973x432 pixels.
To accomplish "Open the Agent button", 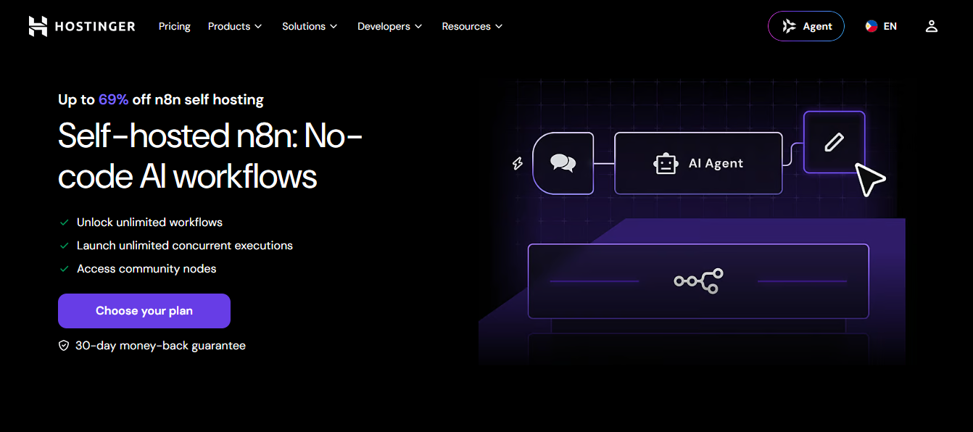I will (x=806, y=26).
